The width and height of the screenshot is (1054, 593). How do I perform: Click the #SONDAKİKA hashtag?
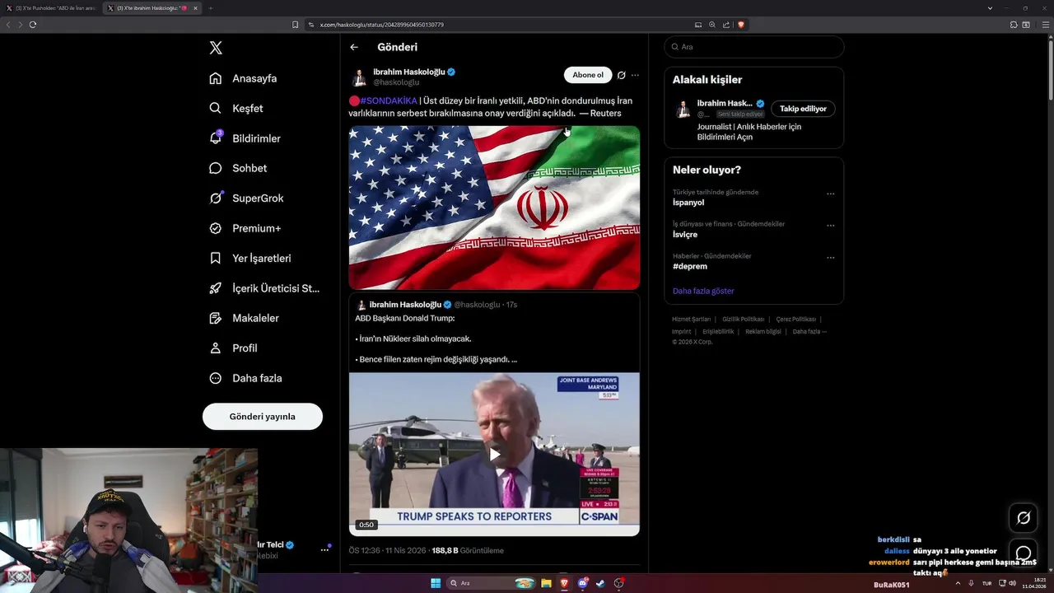click(389, 100)
